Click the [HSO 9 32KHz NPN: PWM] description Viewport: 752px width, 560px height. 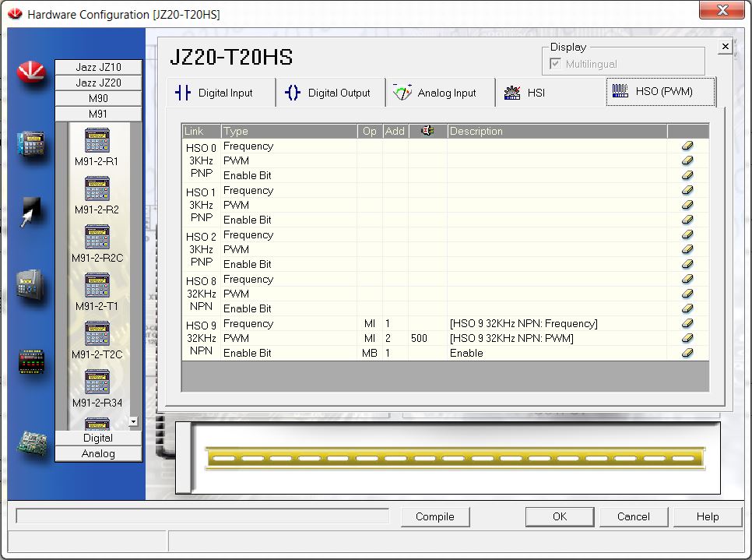coord(511,338)
